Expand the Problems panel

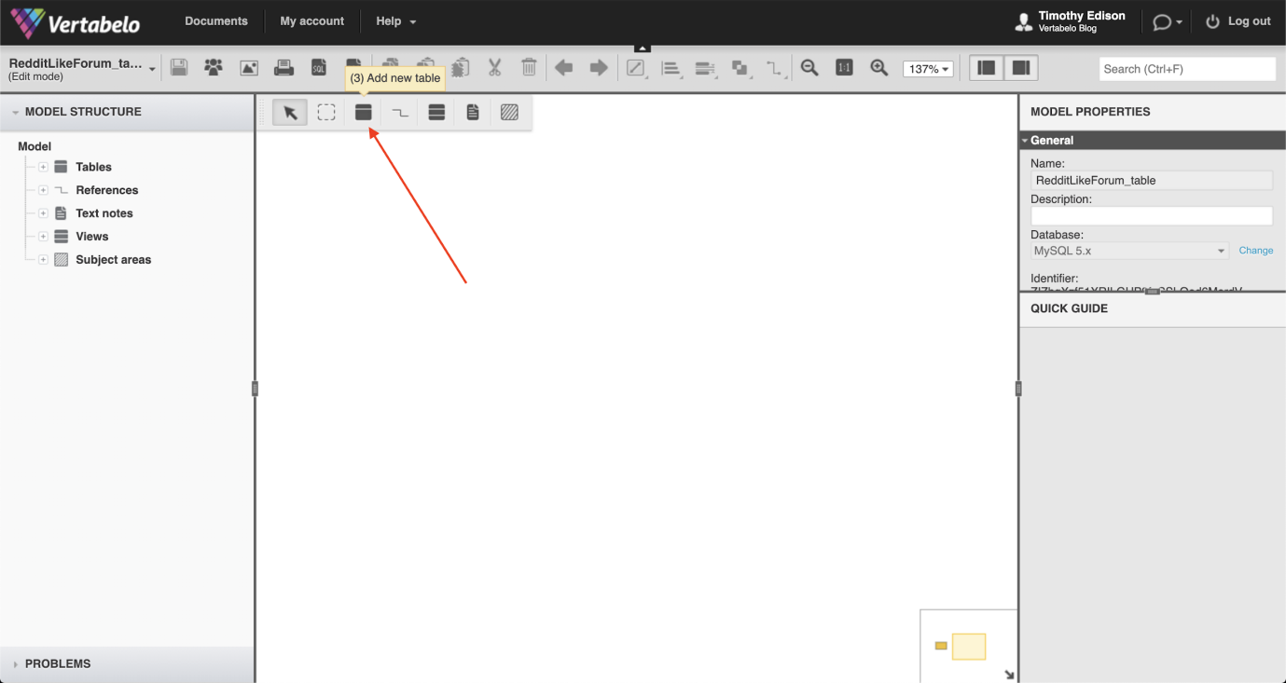[127, 664]
